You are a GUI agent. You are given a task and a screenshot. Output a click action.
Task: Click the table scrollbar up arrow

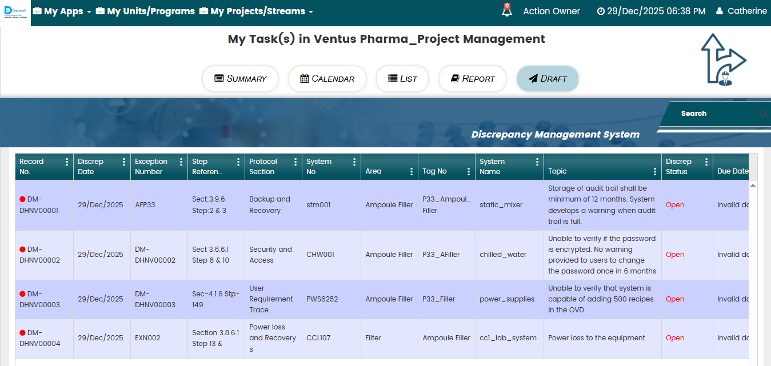point(753,186)
